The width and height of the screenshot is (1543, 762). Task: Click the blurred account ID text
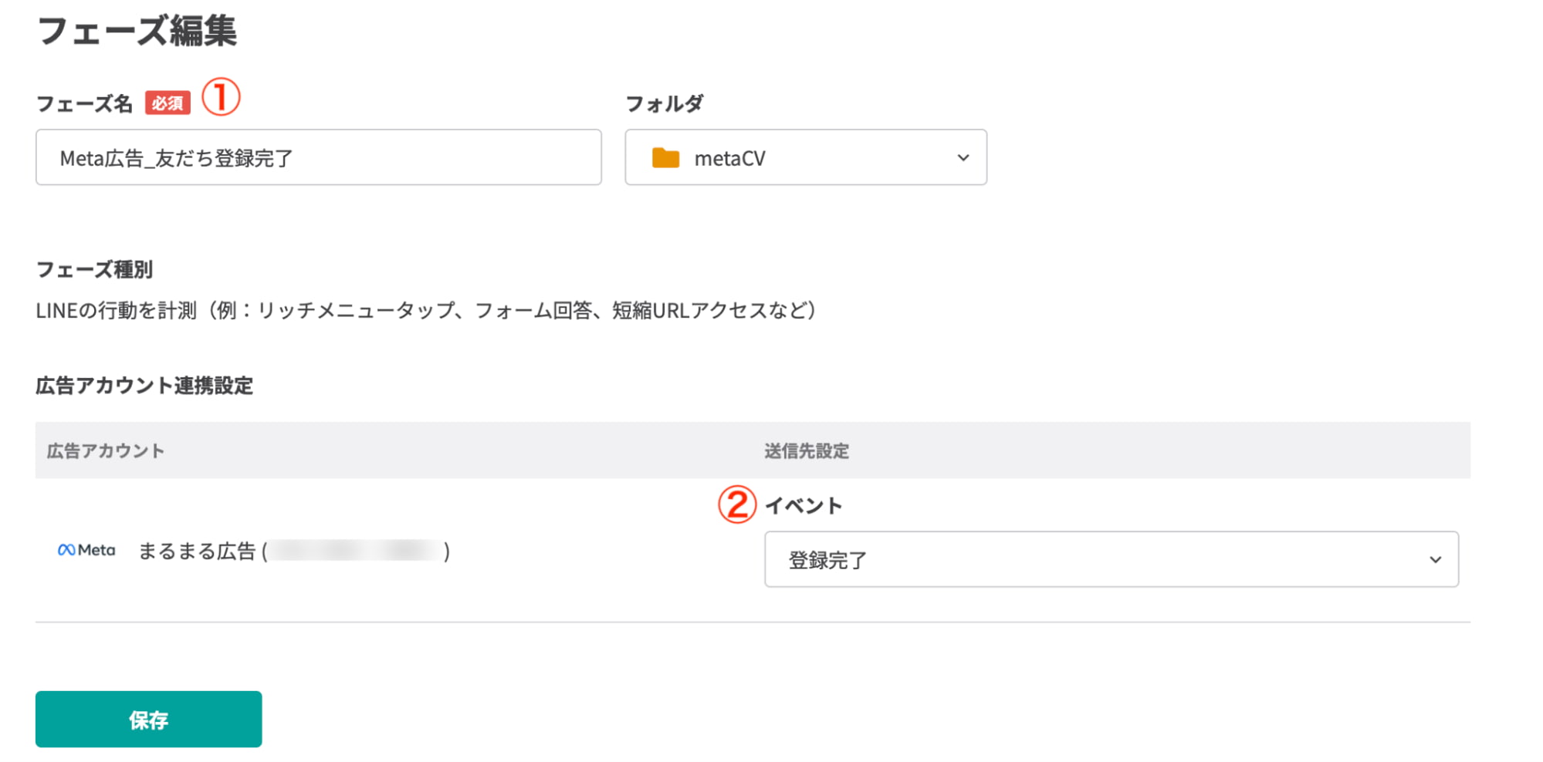point(355,551)
